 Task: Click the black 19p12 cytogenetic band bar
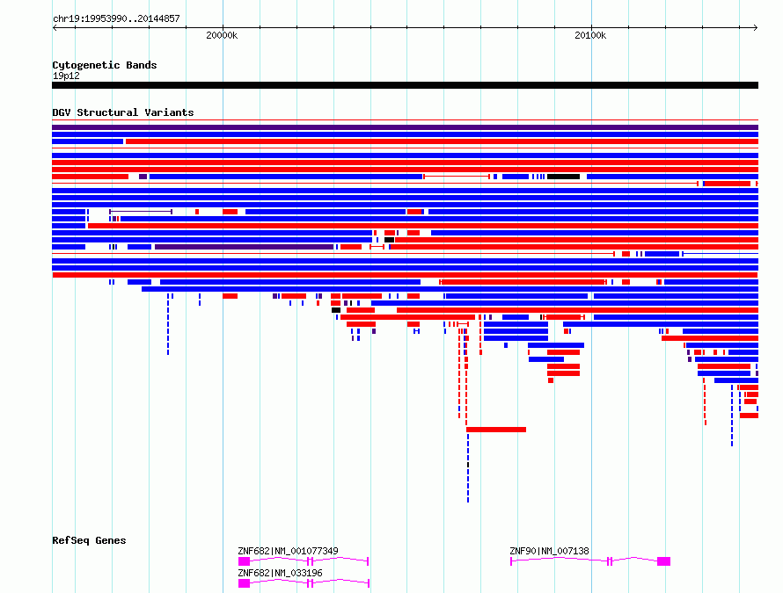coord(405,85)
